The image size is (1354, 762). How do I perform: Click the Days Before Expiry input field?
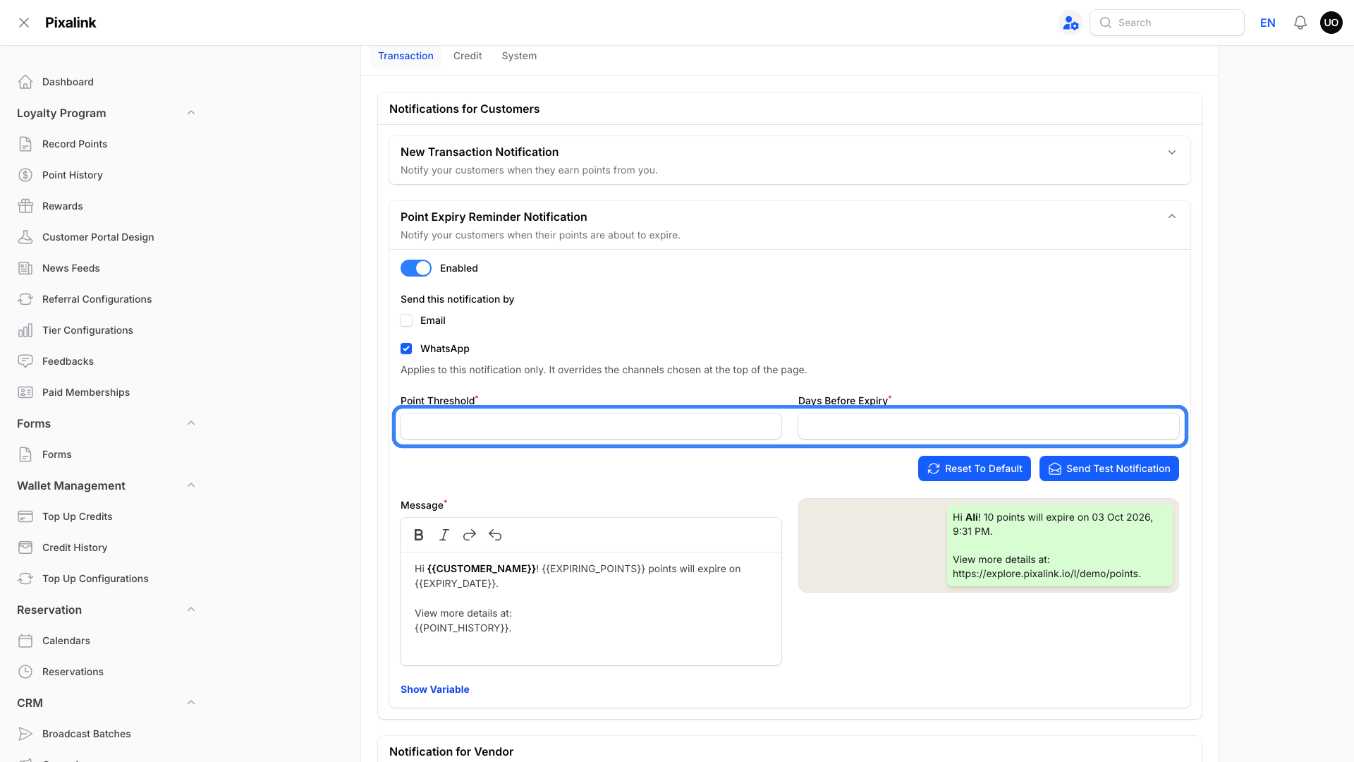pyautogui.click(x=989, y=426)
